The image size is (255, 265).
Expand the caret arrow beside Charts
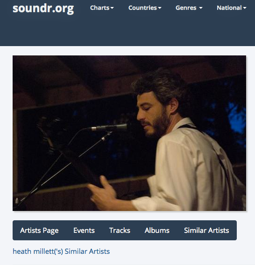112,8
